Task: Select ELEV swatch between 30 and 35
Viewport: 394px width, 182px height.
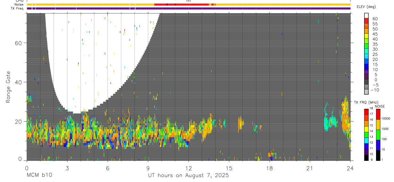Action: [366, 46]
